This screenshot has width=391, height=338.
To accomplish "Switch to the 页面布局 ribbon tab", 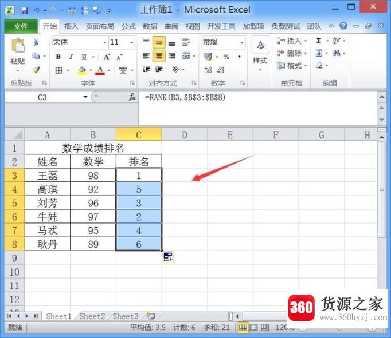I will 100,26.
